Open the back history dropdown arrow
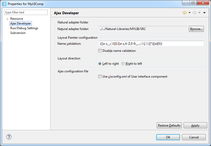Viewport: 211px width, 146px height. (189, 13)
